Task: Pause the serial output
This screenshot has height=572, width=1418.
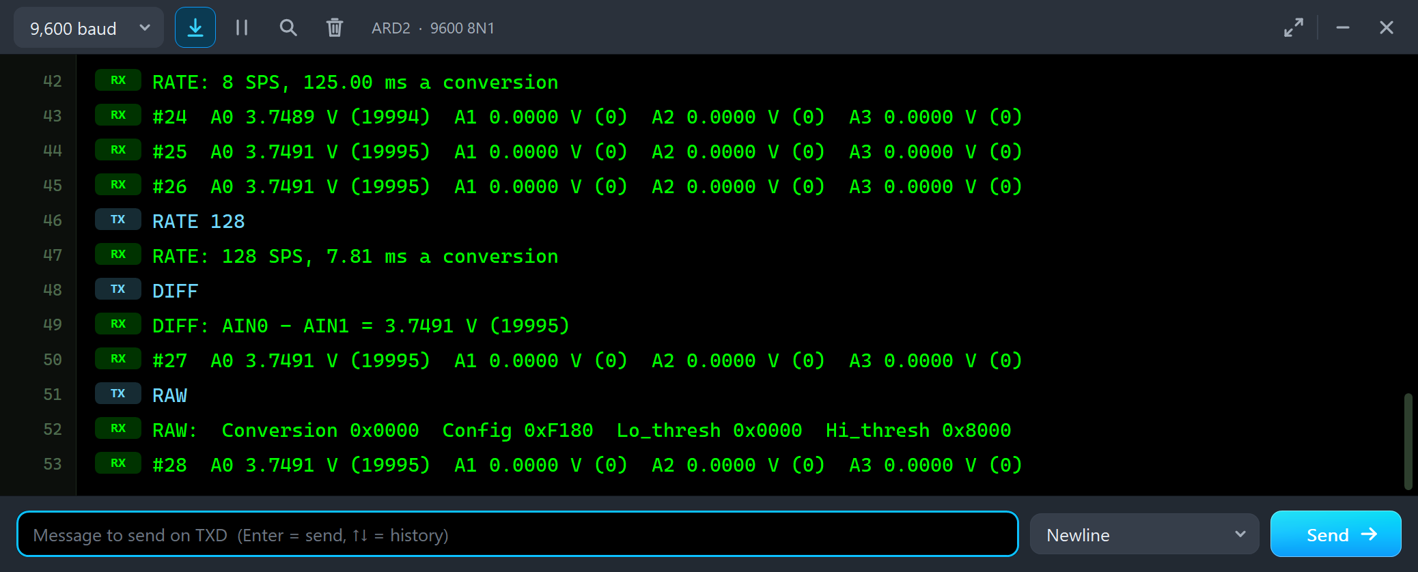Action: (242, 27)
